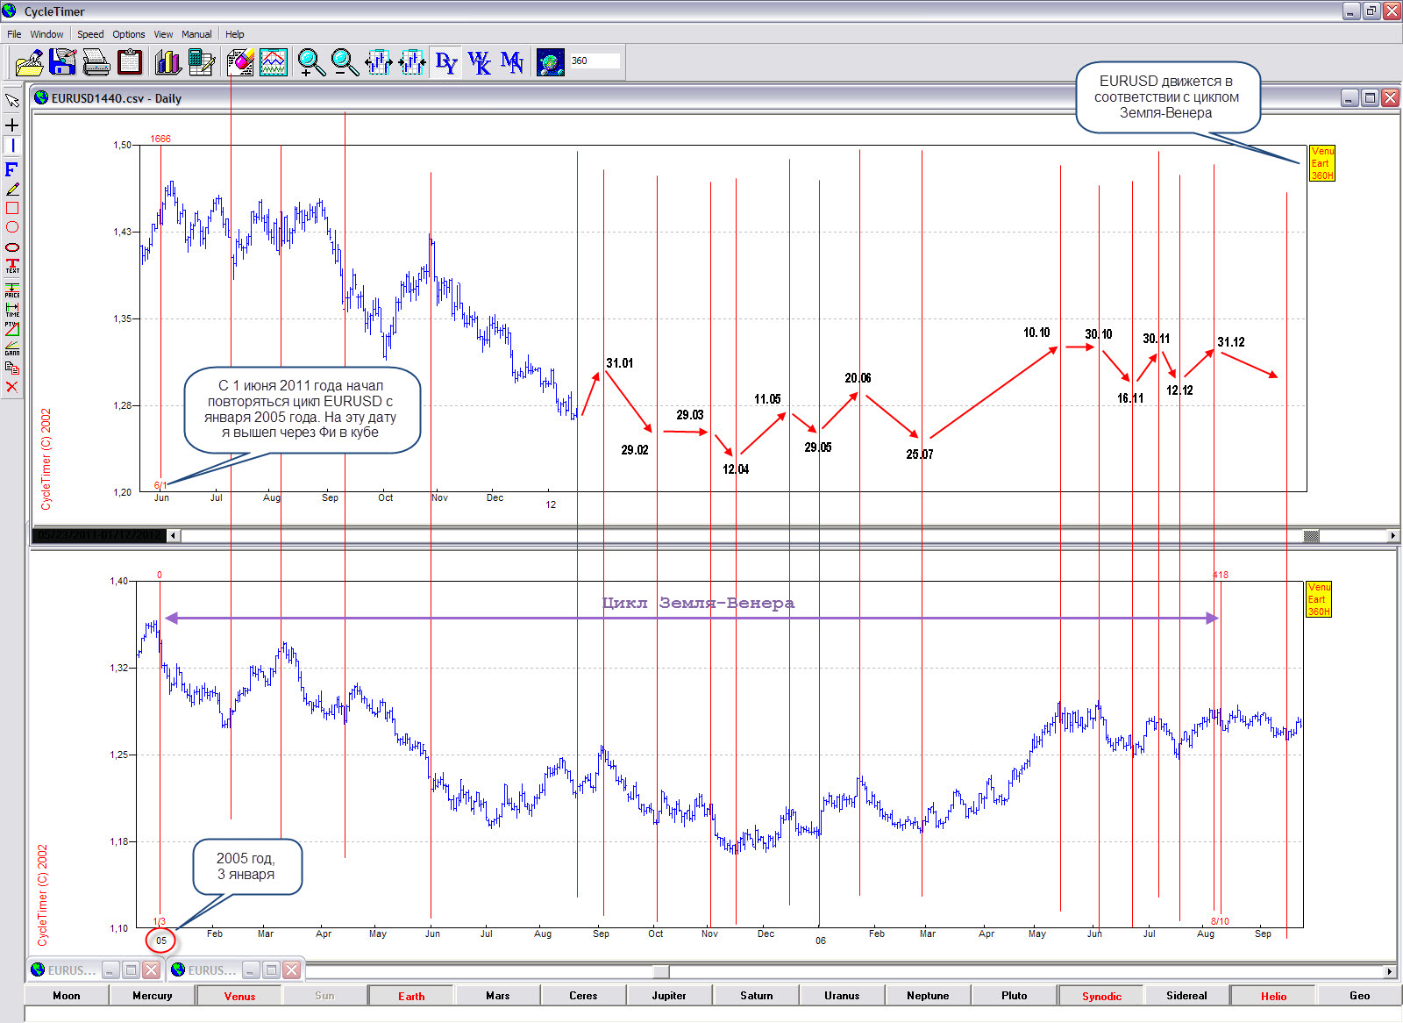The height and width of the screenshot is (1023, 1403).
Task: Toggle the Helio mode button
Action: 1273,996
